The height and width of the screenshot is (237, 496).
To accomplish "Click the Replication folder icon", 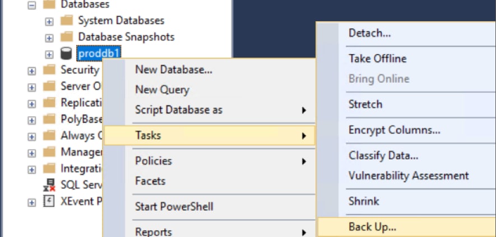I will [x=50, y=103].
